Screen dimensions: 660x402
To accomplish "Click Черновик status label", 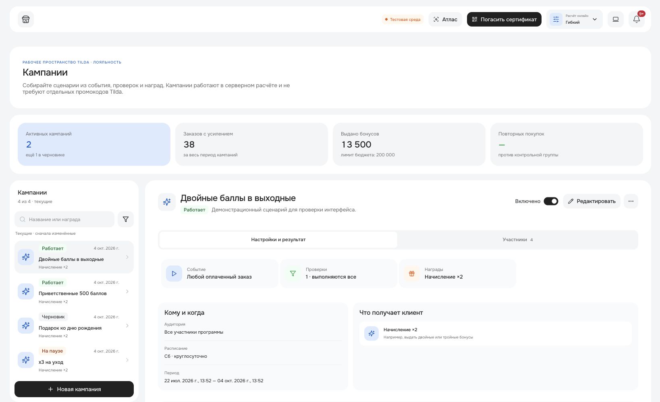I will pyautogui.click(x=53, y=317).
